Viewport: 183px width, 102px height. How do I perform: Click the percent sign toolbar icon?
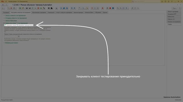[x=138, y=8]
